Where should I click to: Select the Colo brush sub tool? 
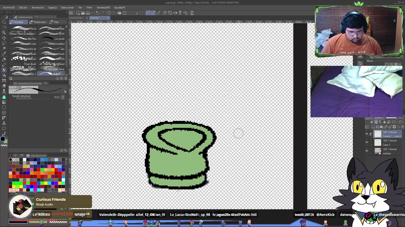tap(51, 39)
